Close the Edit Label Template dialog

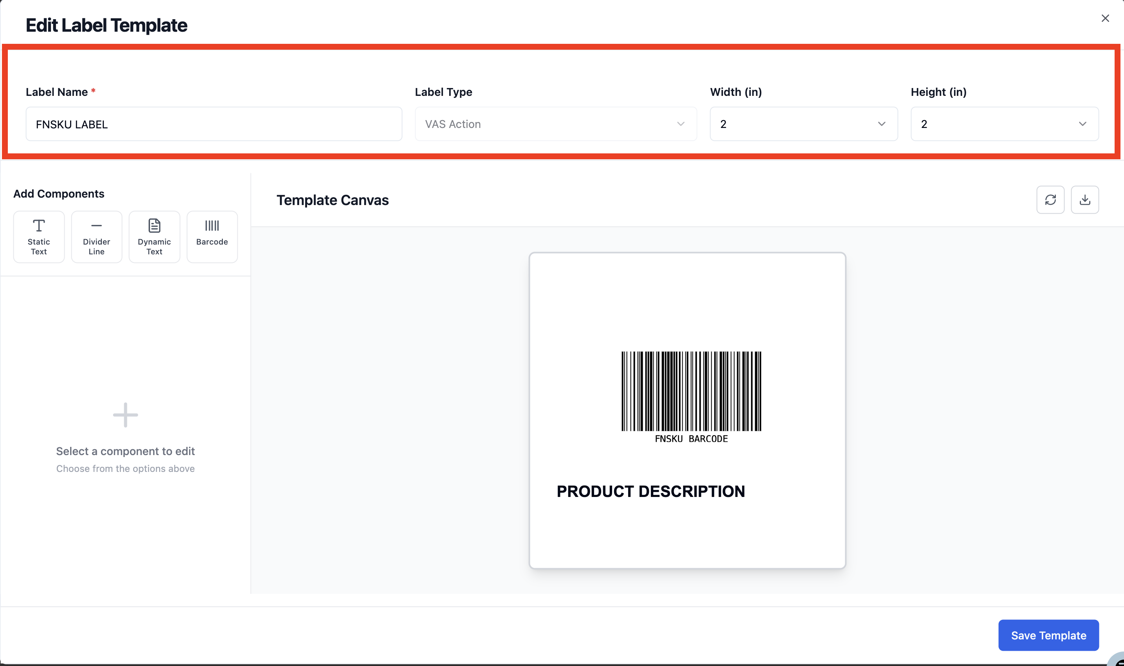tap(1105, 18)
